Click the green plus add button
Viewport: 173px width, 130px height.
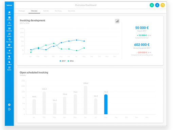pyautogui.click(x=152, y=5)
